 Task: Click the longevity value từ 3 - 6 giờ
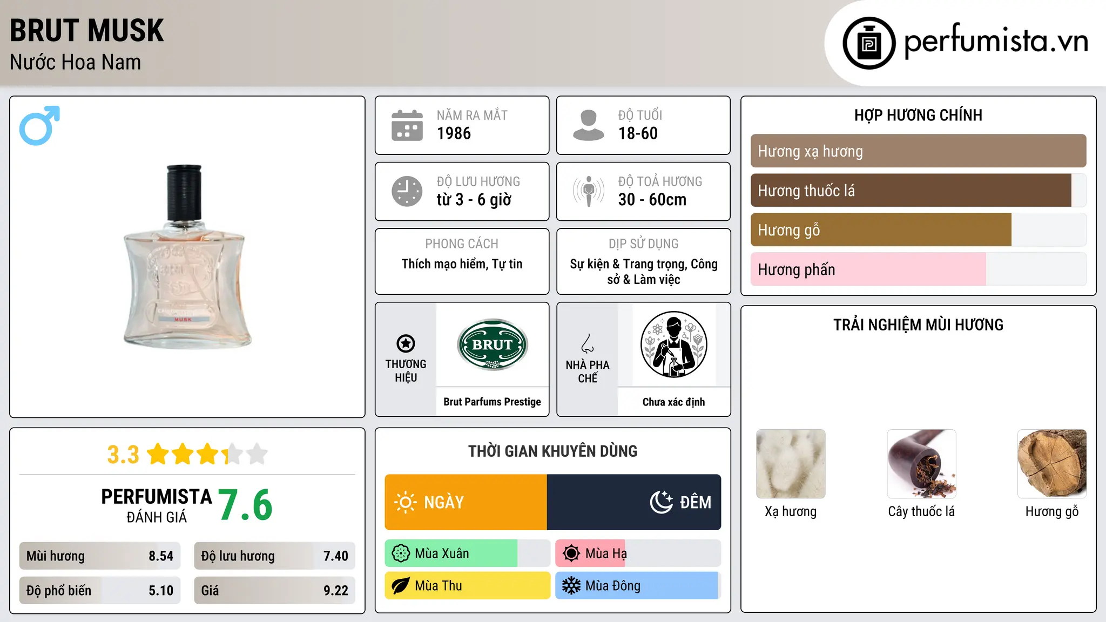point(474,200)
